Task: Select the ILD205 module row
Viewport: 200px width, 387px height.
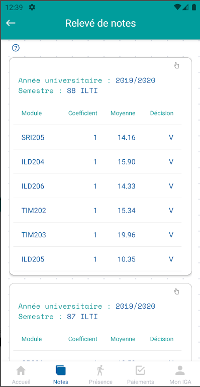Action: pos(97,259)
